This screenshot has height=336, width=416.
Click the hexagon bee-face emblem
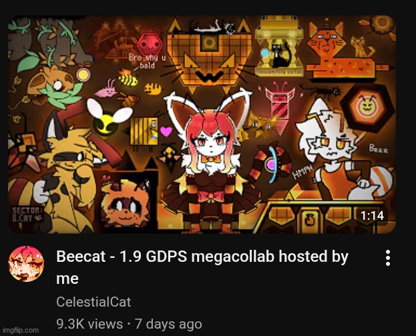click(x=367, y=108)
